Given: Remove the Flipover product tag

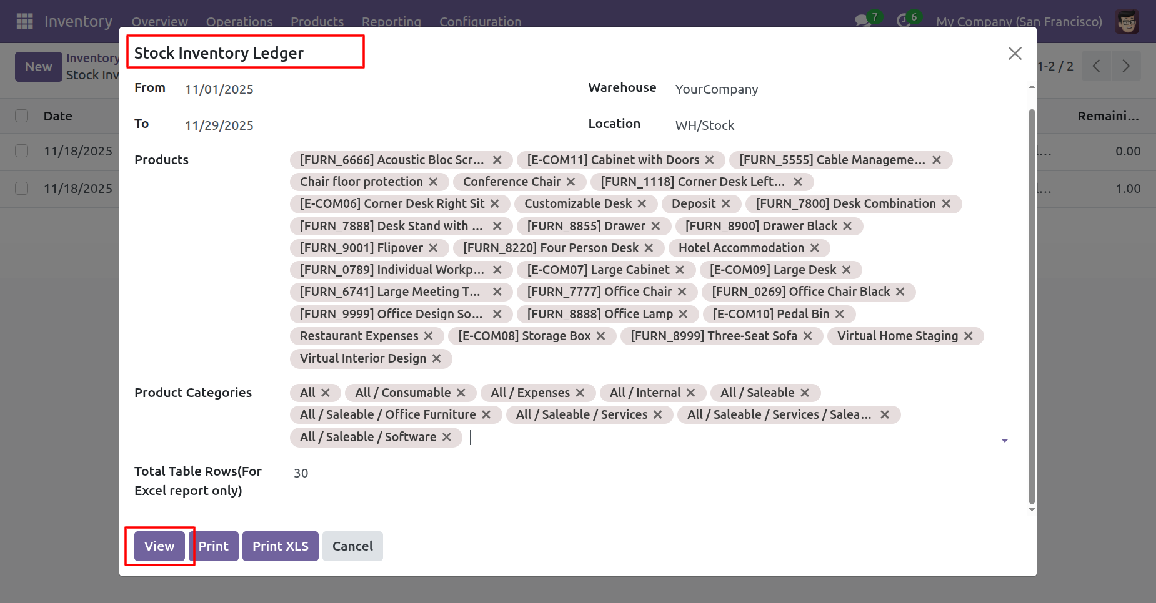Looking at the screenshot, I should pos(433,248).
